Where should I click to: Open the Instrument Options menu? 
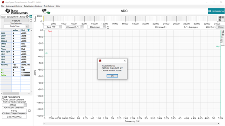(14, 6)
